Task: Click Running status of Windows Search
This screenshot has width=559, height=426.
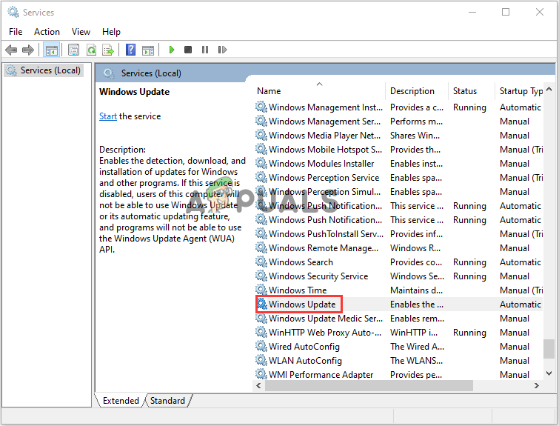Action: 469,262
